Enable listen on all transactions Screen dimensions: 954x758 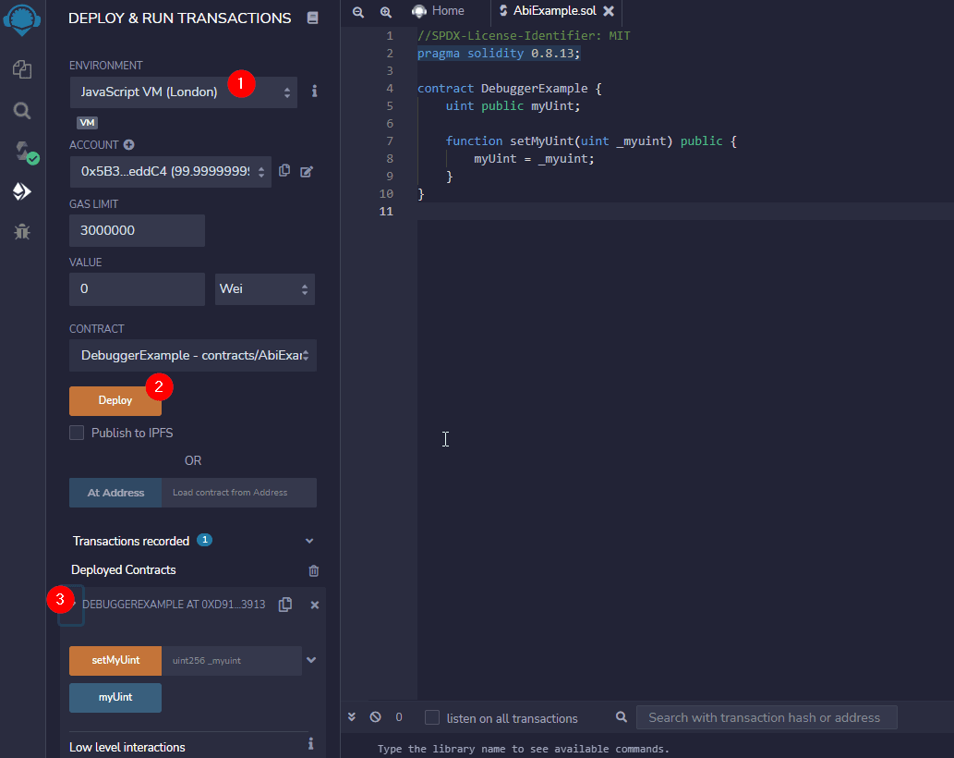(432, 717)
